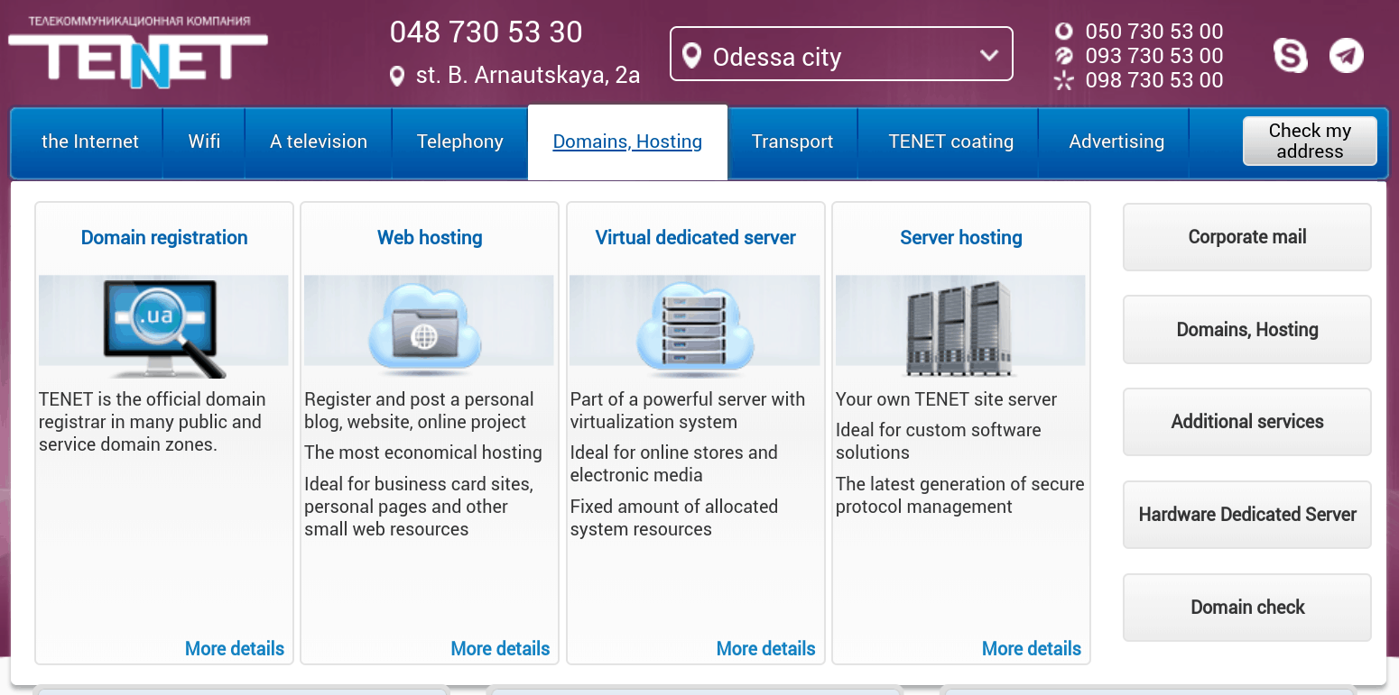Click 'TENET is the official domain registrar' text

pos(153,422)
